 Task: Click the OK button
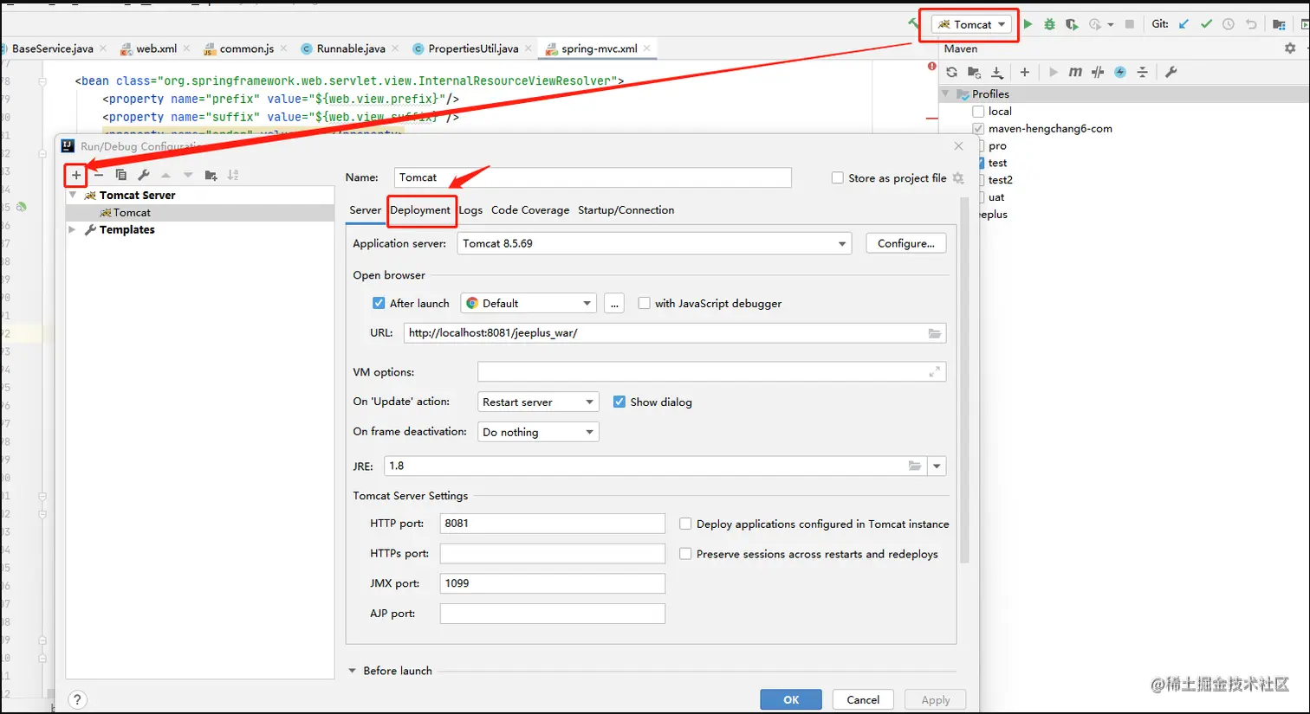791,699
